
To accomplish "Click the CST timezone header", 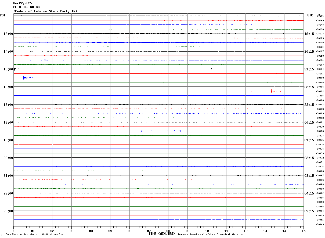I will coord(3,15).
